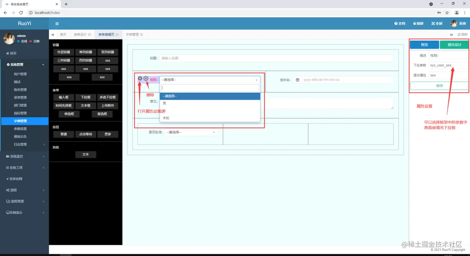Choose 未知 in the dropdown list
Viewport: 470px width, 256px height.
(210, 118)
